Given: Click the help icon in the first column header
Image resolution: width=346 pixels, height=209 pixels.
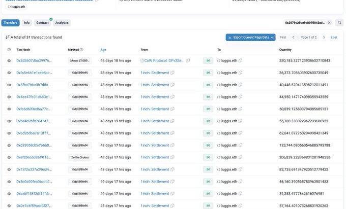Looking at the screenshot, I should (x=9, y=50).
